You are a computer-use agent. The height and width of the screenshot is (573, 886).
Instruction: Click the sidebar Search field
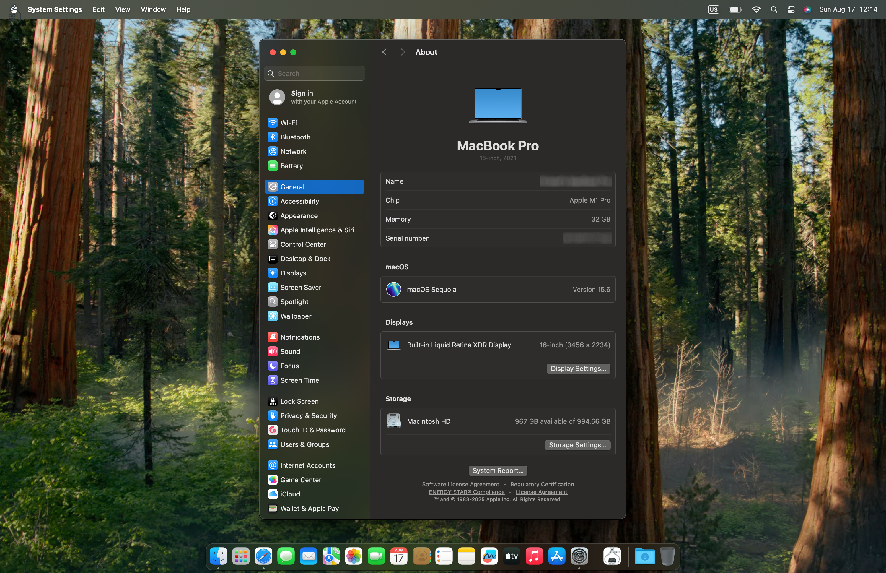tap(314, 73)
